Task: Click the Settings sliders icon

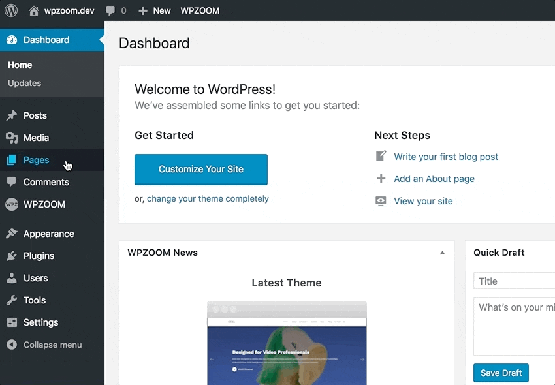Action: 12,322
